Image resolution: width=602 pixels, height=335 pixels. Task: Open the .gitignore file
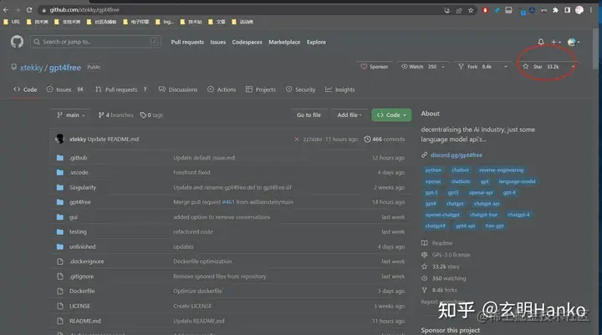click(x=81, y=277)
